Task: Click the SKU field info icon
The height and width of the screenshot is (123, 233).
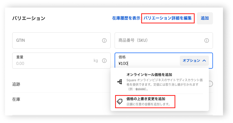Action: click(x=207, y=40)
